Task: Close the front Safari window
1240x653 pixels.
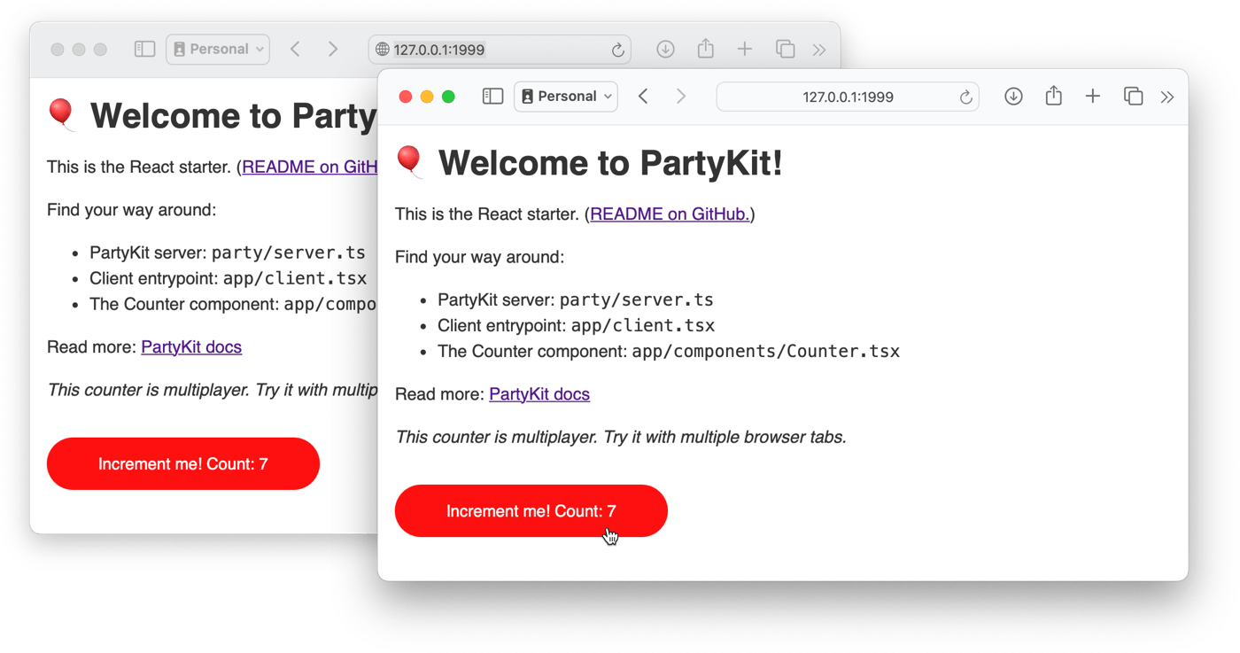Action: tap(406, 97)
